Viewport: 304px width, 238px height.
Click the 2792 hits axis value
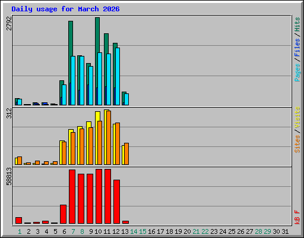[x=9, y=24]
